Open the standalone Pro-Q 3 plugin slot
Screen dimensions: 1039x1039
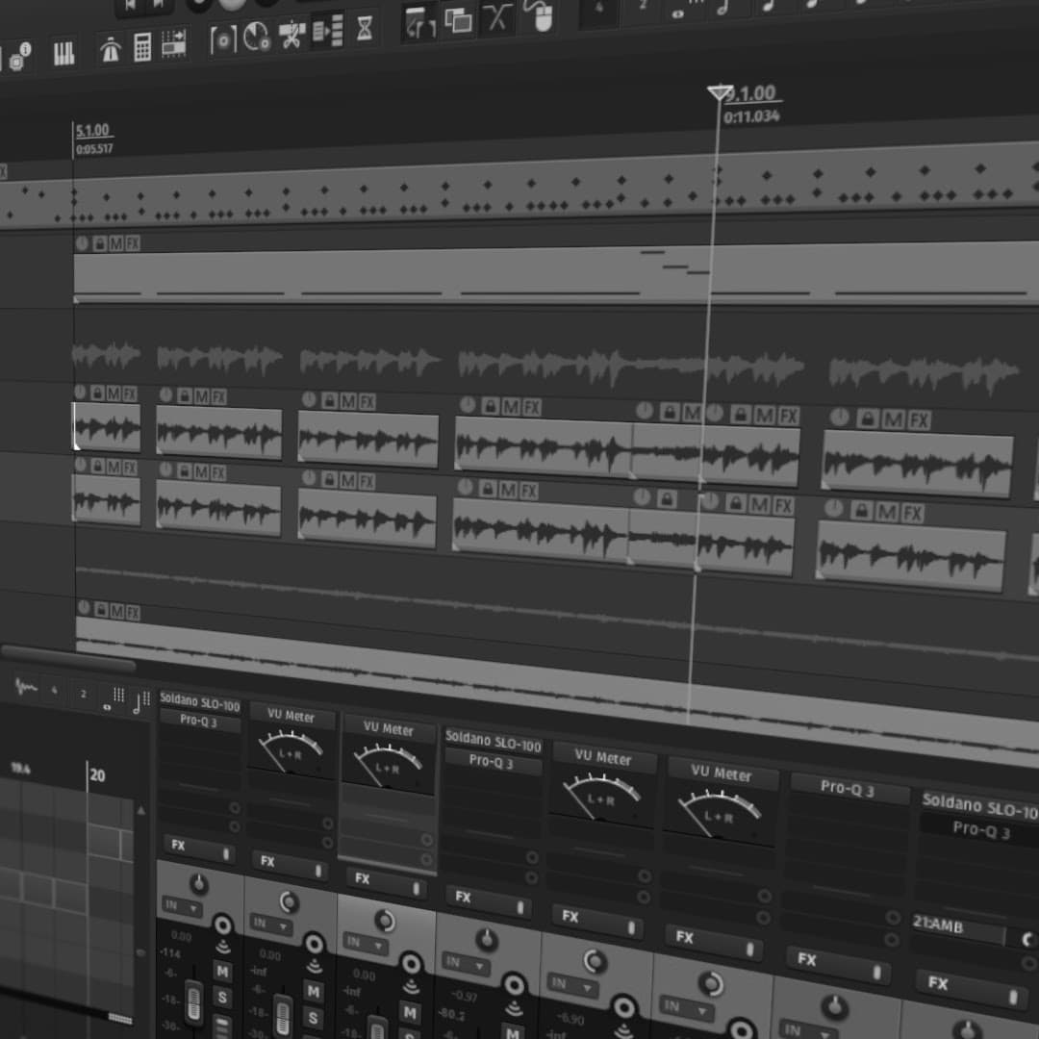[847, 788]
